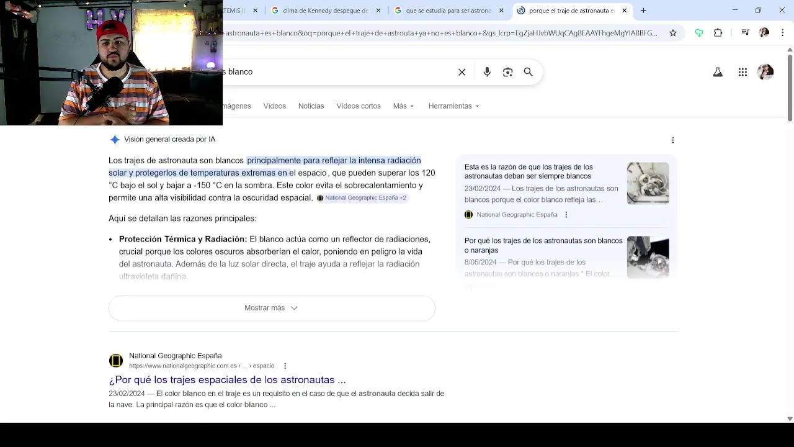Open a new browser tab
This screenshot has height=447, width=794.
tap(643, 11)
